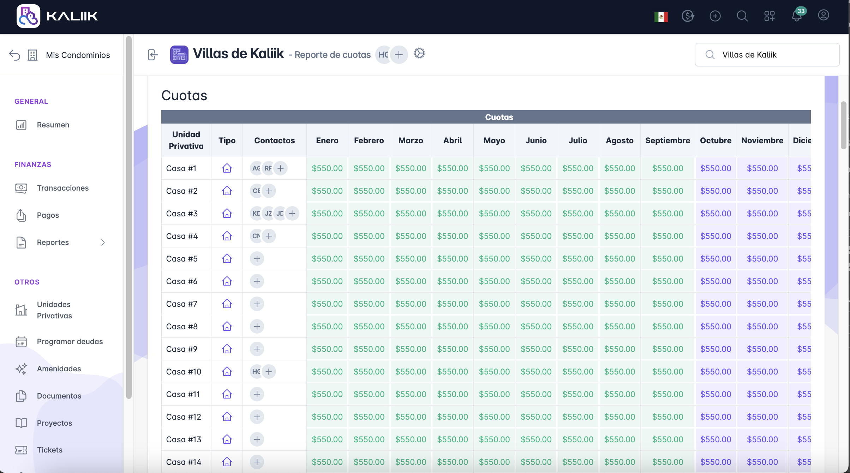850x473 pixels.
Task: Collapse the sidebar with exit arrow icon
Action: tap(152, 55)
